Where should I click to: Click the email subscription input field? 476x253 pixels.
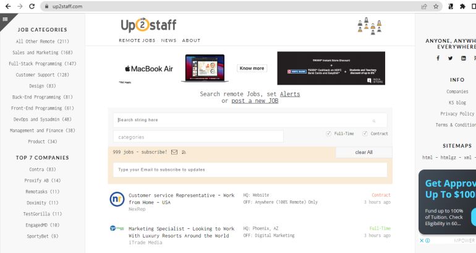click(x=250, y=169)
